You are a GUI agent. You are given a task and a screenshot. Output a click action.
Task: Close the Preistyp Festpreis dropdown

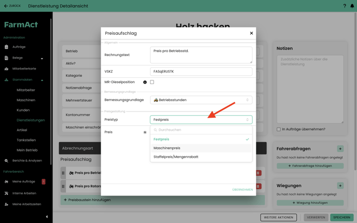(201, 120)
